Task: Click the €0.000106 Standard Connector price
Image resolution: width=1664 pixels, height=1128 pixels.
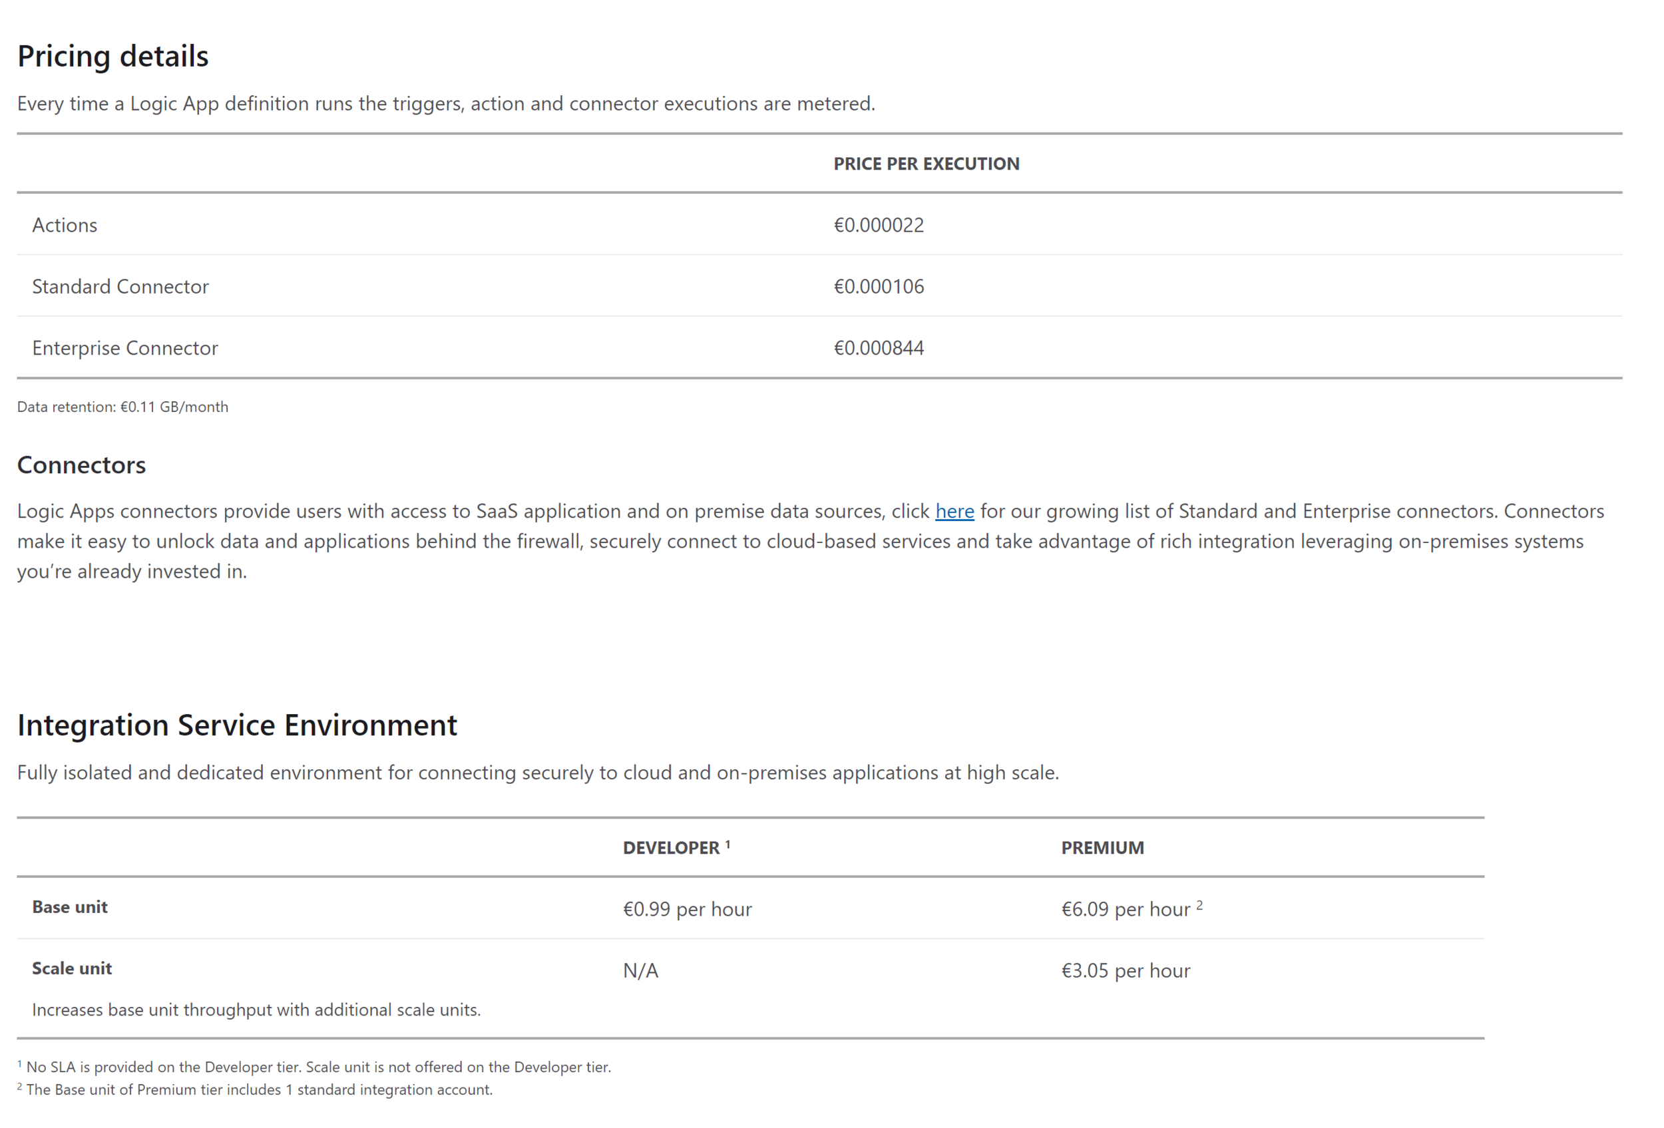Action: click(879, 285)
